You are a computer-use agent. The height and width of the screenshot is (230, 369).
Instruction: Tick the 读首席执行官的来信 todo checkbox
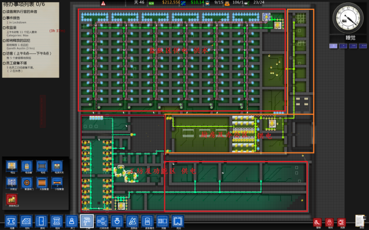(x=4, y=11)
